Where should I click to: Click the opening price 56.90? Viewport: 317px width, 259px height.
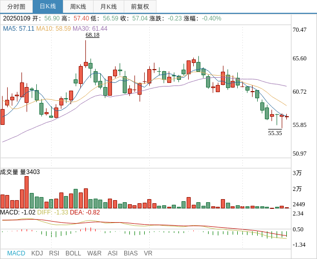tap(52, 18)
